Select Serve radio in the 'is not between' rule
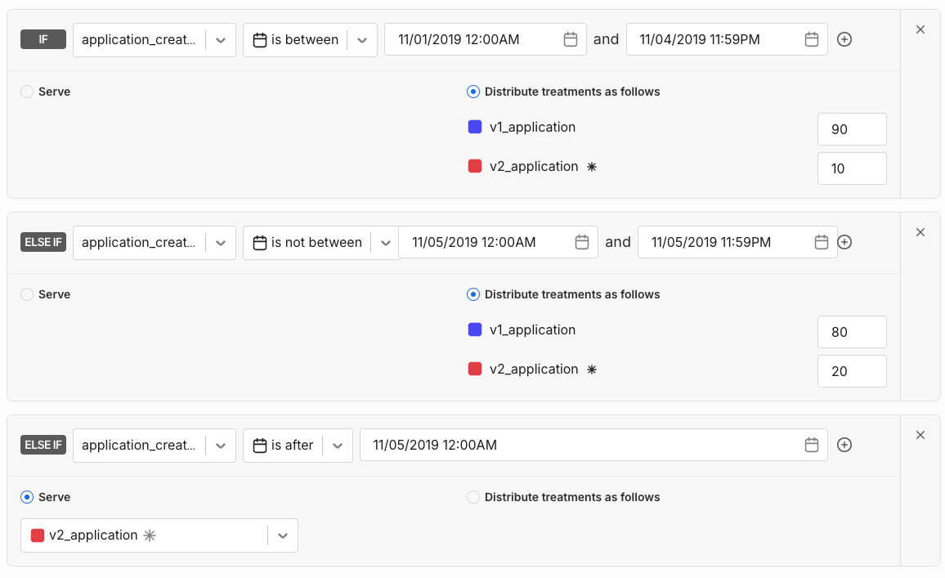The image size is (945, 578). point(27,294)
